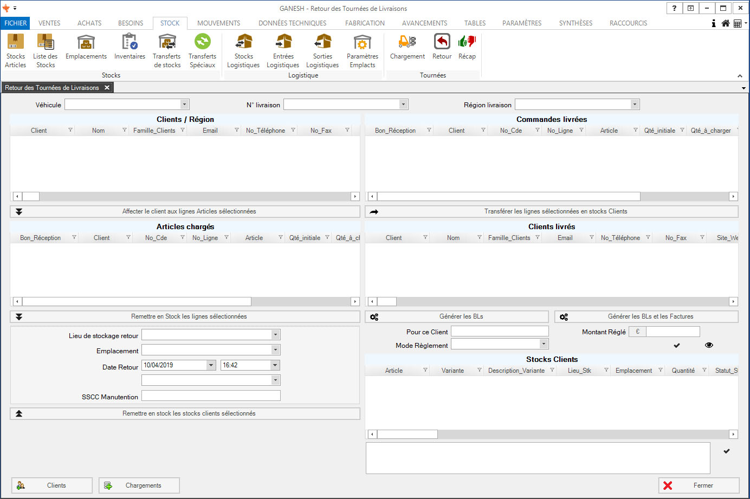Open the Région livraison combo box
Viewport: 750px width, 499px height.
coord(635,105)
